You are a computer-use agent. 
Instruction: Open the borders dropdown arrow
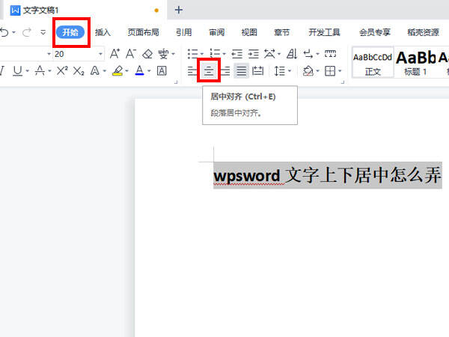tap(340, 71)
